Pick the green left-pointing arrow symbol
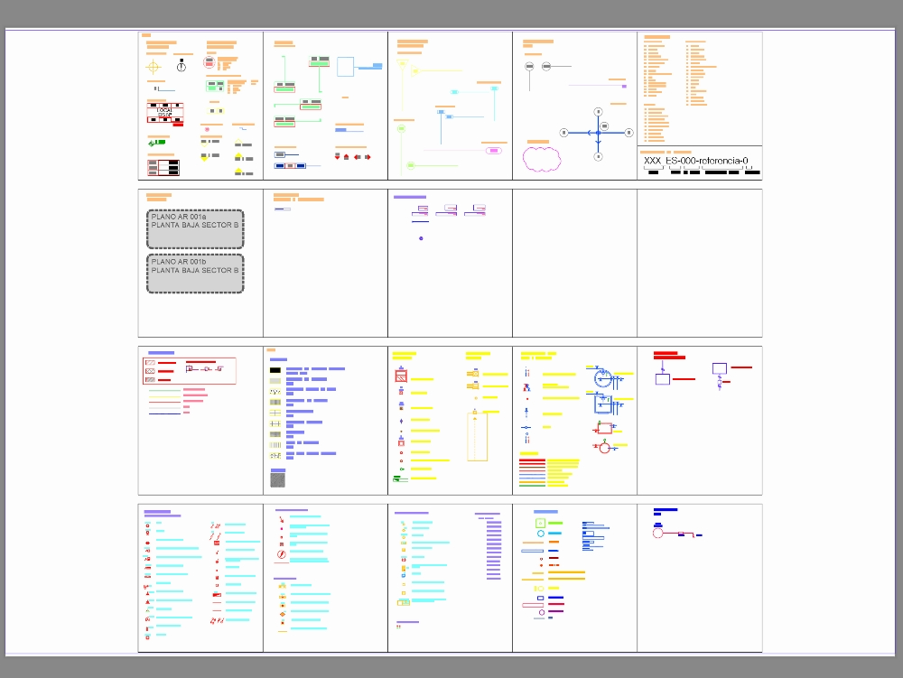The height and width of the screenshot is (678, 903). point(156,142)
